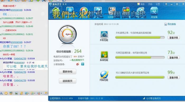Open the emoji smiley picker in chat
The height and width of the screenshot is (102, 185).
click(x=6, y=93)
